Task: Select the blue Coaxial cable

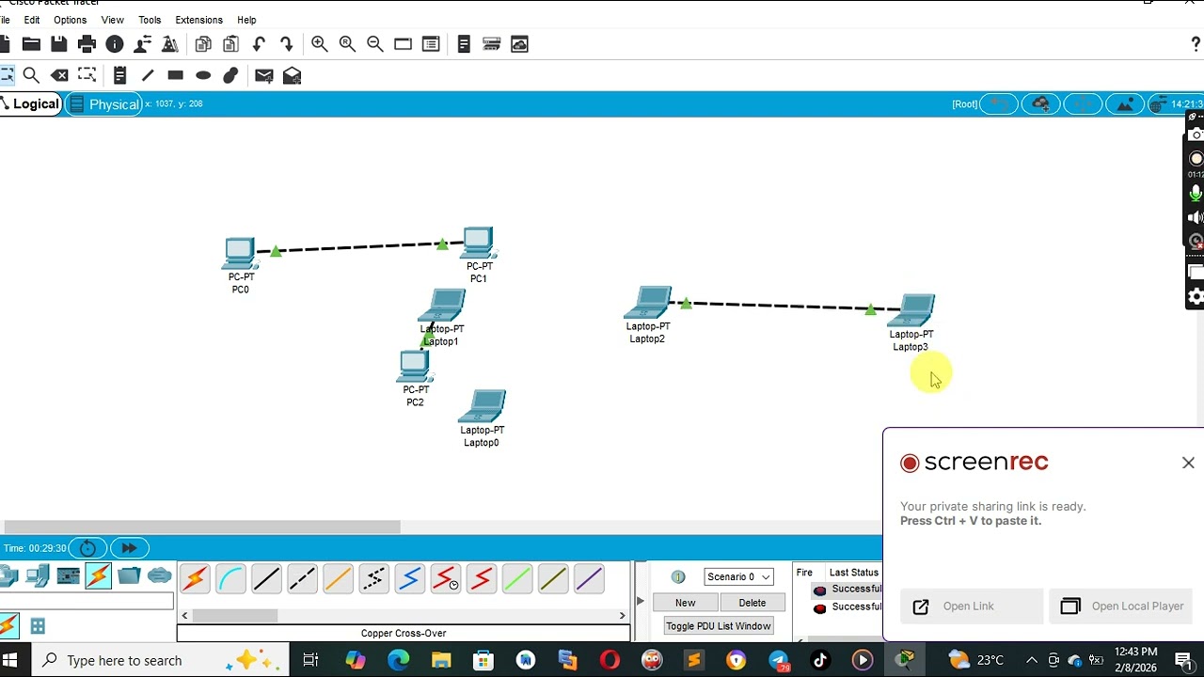Action: click(409, 579)
